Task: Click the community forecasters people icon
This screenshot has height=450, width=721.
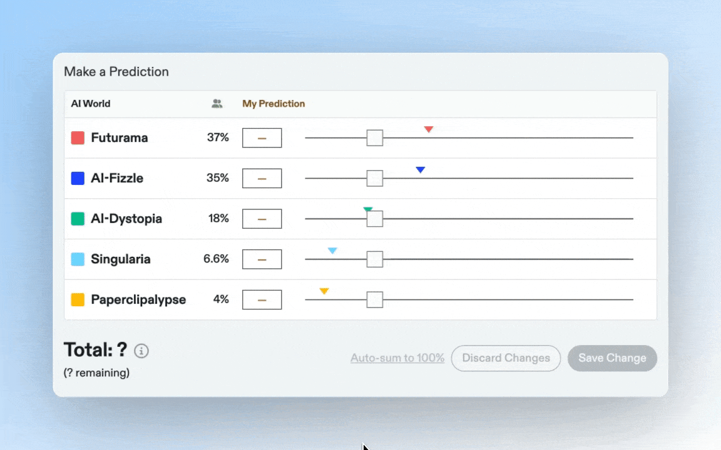Action: click(217, 104)
